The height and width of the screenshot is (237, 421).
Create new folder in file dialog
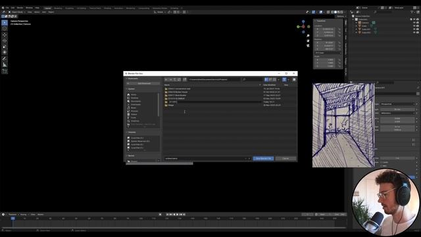pyautogui.click(x=185, y=80)
